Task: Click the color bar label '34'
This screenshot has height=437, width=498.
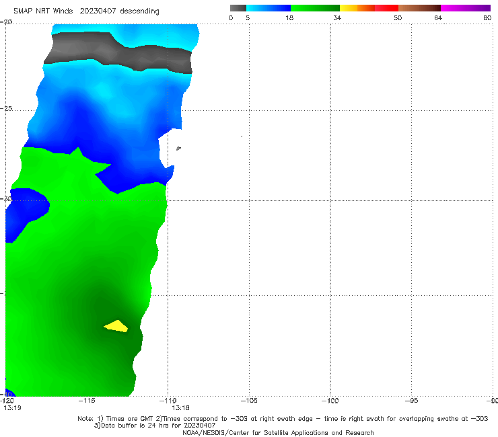Action: (x=337, y=17)
